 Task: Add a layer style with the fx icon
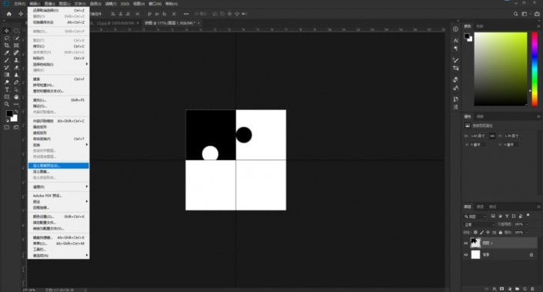pyautogui.click(x=494, y=289)
